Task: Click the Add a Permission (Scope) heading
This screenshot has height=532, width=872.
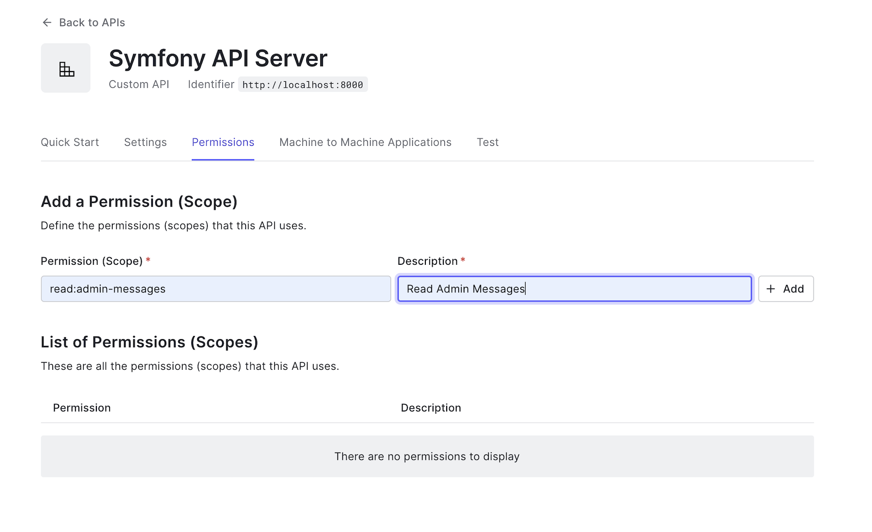Action: pyautogui.click(x=139, y=202)
